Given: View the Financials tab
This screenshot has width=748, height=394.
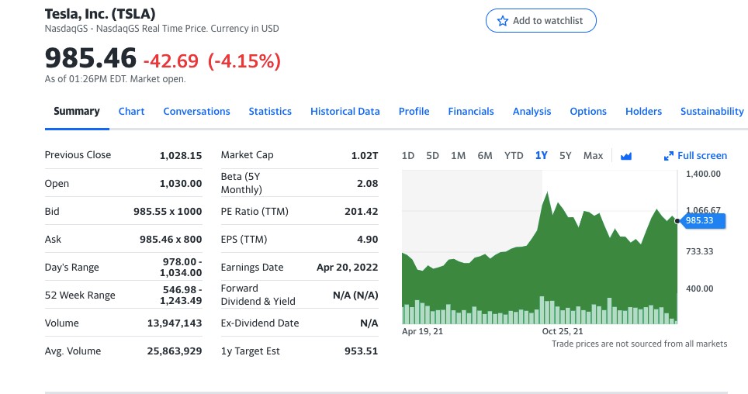Looking at the screenshot, I should (x=471, y=112).
